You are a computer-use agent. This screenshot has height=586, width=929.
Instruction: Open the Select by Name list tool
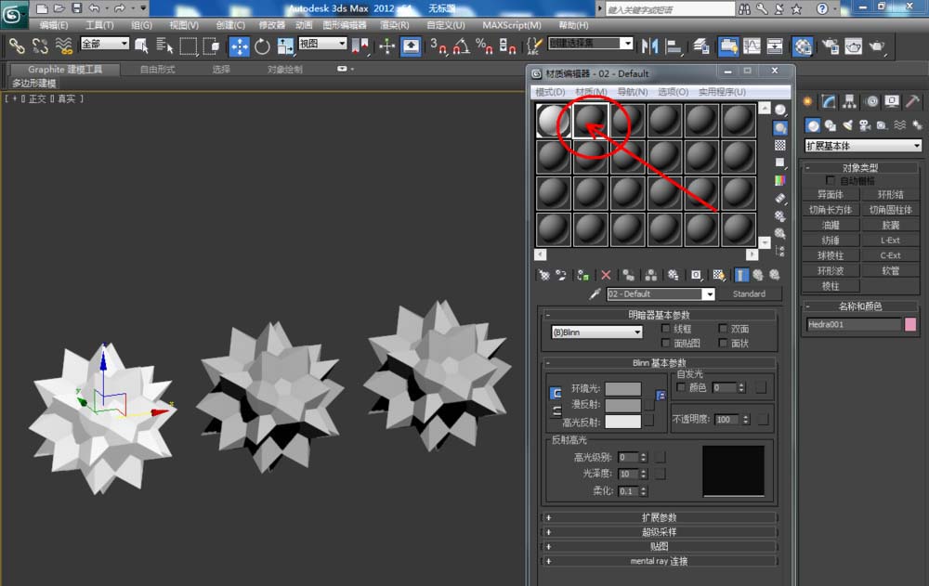[164, 46]
